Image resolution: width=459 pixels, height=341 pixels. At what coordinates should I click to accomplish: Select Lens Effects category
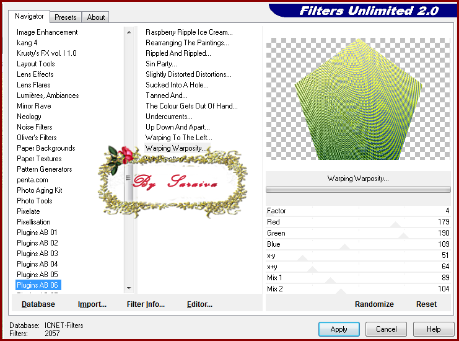[x=35, y=74]
